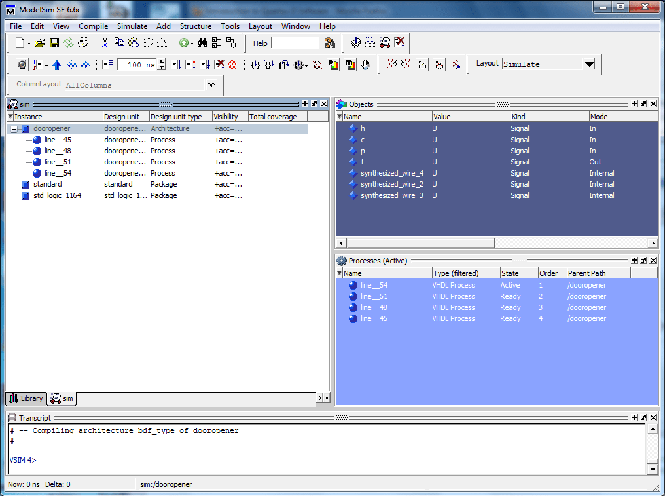Select signal h in the Objects panel
This screenshot has height=496, width=665.
(x=363, y=128)
